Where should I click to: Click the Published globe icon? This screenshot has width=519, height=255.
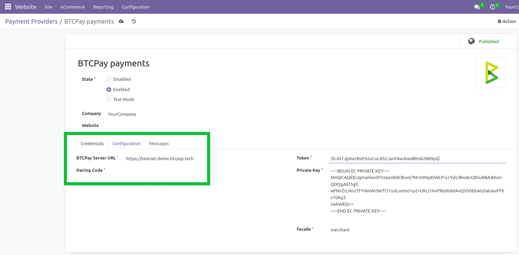(x=471, y=41)
